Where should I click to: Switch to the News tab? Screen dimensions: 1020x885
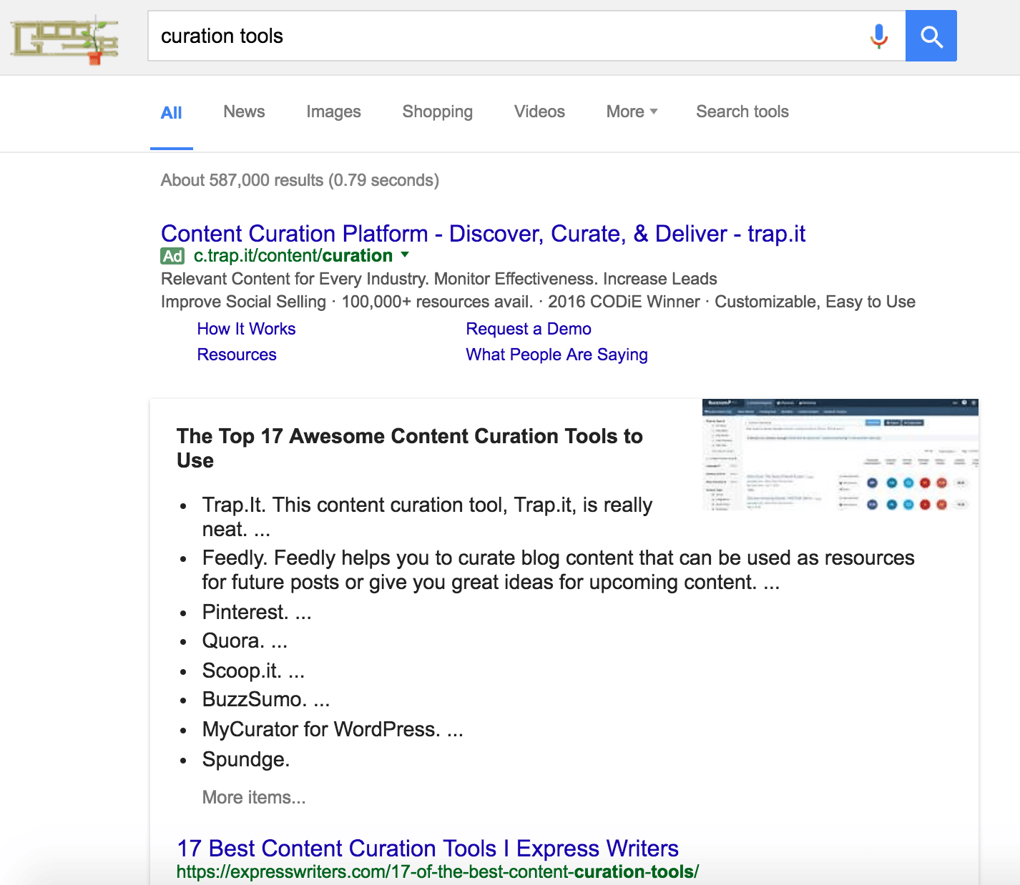pos(244,112)
